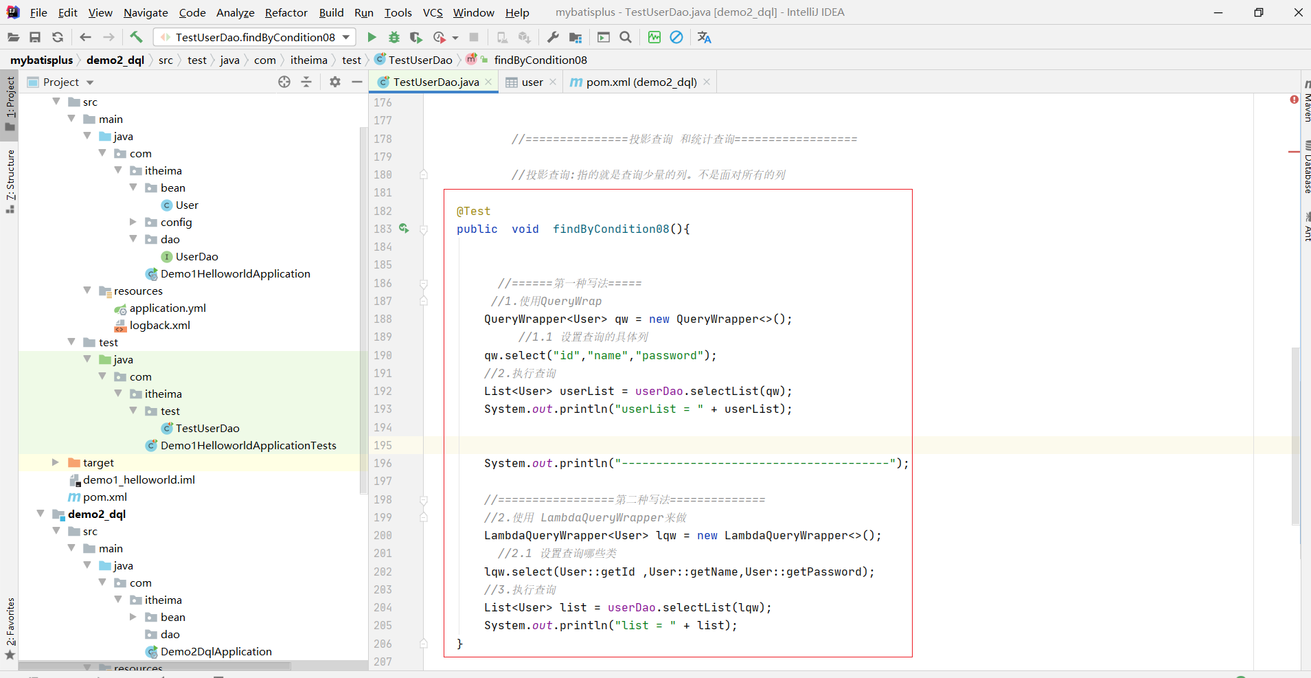Run the test with the green Run button
Viewport: 1311px width, 678px height.
[372, 37]
